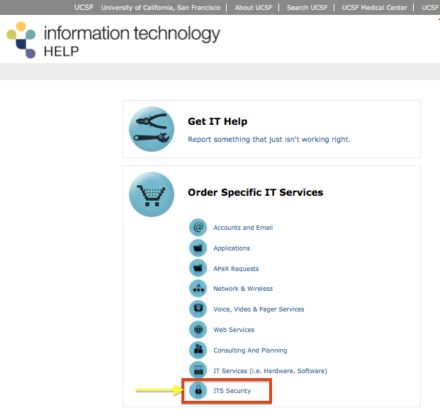Click 'Report something that just isn't working right' link

269,139
